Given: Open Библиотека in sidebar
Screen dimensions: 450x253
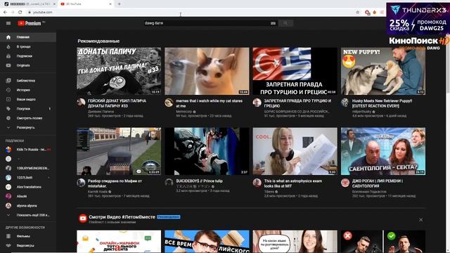Looking at the screenshot, I should click(28, 81).
